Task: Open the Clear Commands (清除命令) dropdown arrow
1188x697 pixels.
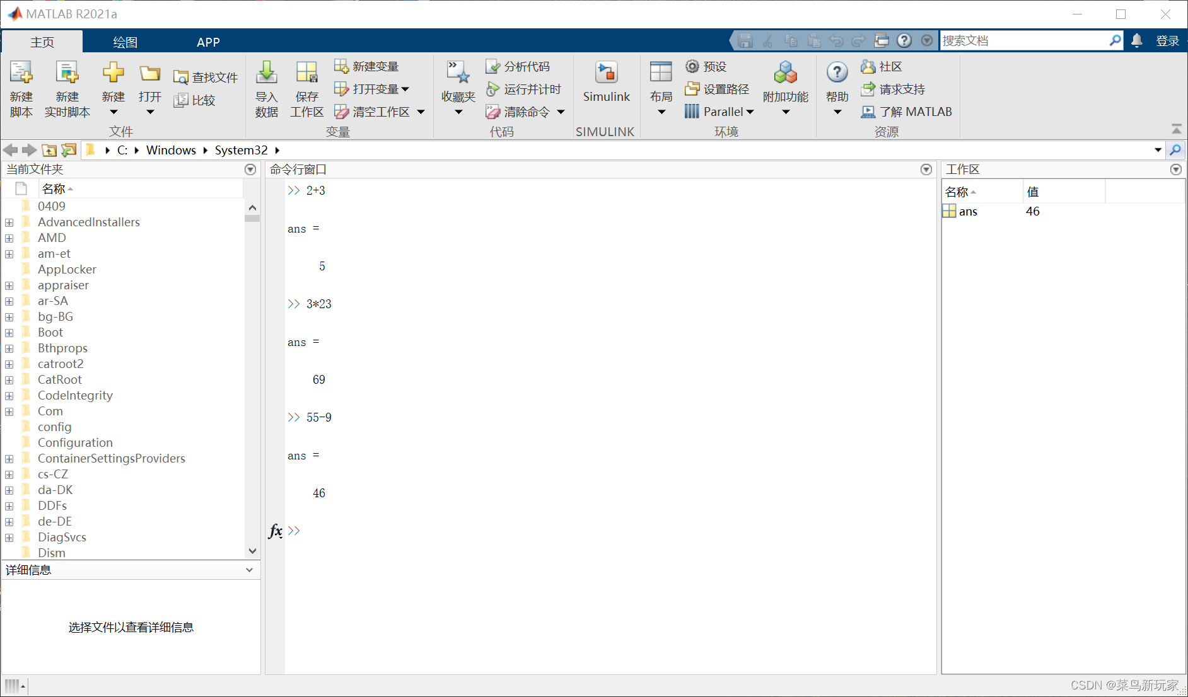Action: [561, 112]
